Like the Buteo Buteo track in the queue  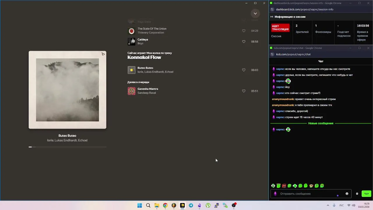click(244, 70)
